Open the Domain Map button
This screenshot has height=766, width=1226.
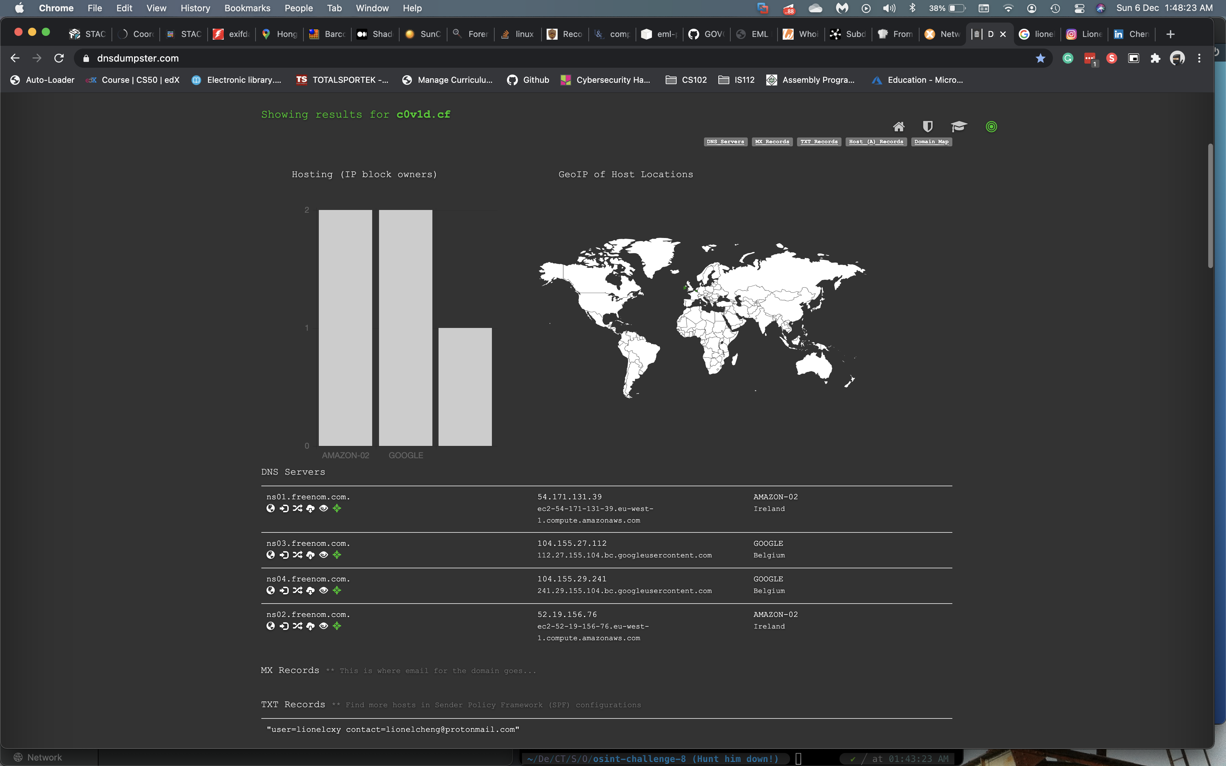point(931,142)
